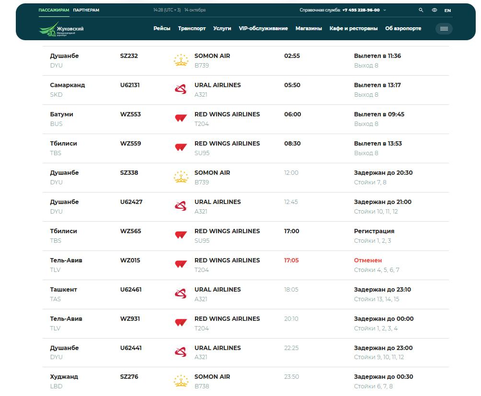Select flight number WZ931

point(130,319)
